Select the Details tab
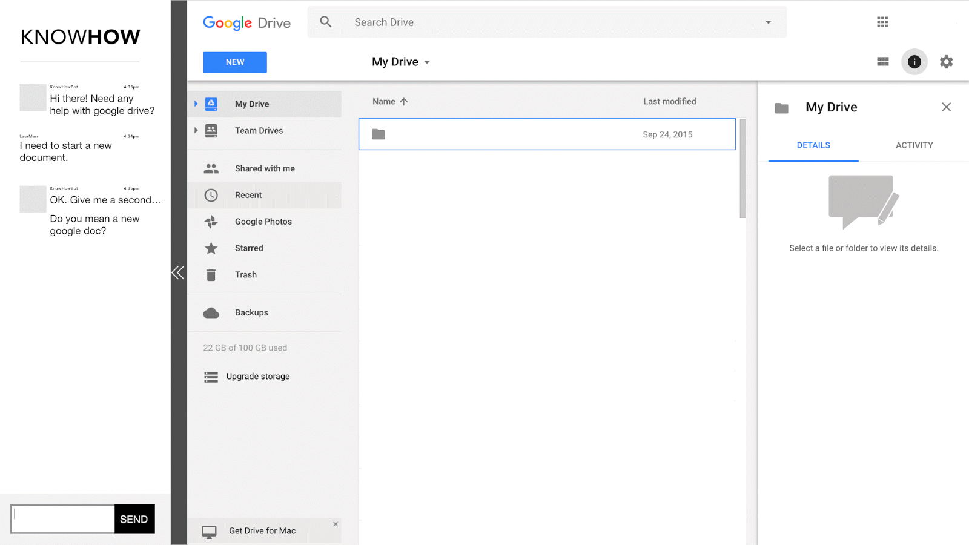 tap(813, 145)
